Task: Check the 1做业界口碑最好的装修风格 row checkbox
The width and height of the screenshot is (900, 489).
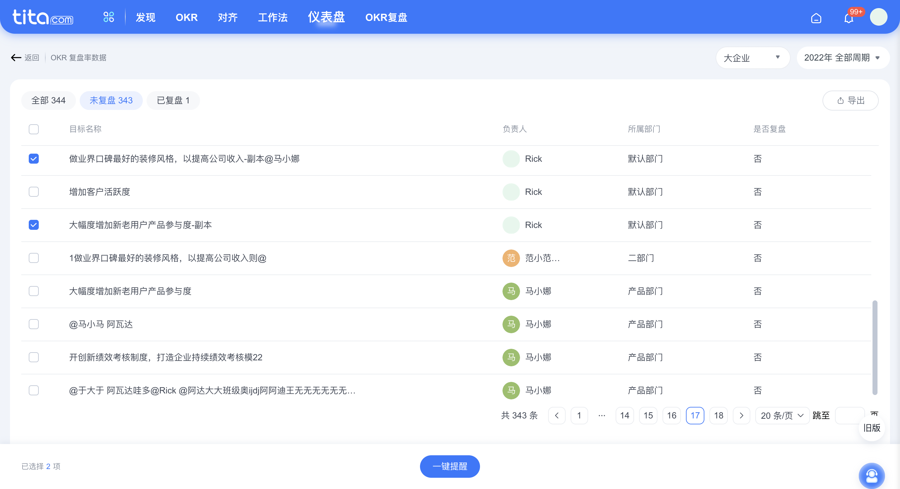Action: coord(33,258)
